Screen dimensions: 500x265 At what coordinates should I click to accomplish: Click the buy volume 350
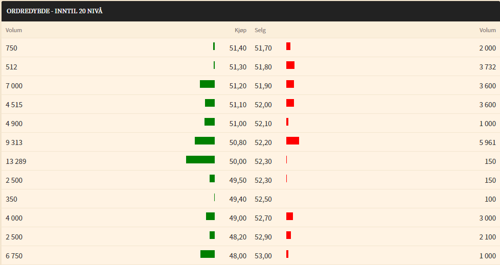[x=11, y=199]
